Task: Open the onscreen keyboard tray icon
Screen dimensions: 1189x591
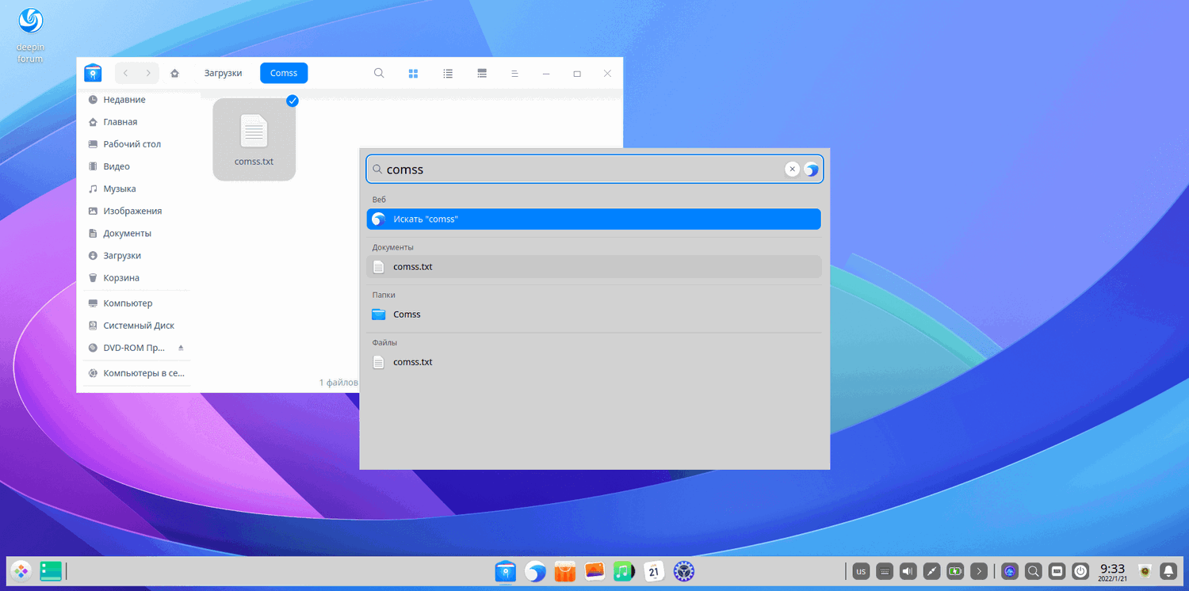Action: (885, 570)
